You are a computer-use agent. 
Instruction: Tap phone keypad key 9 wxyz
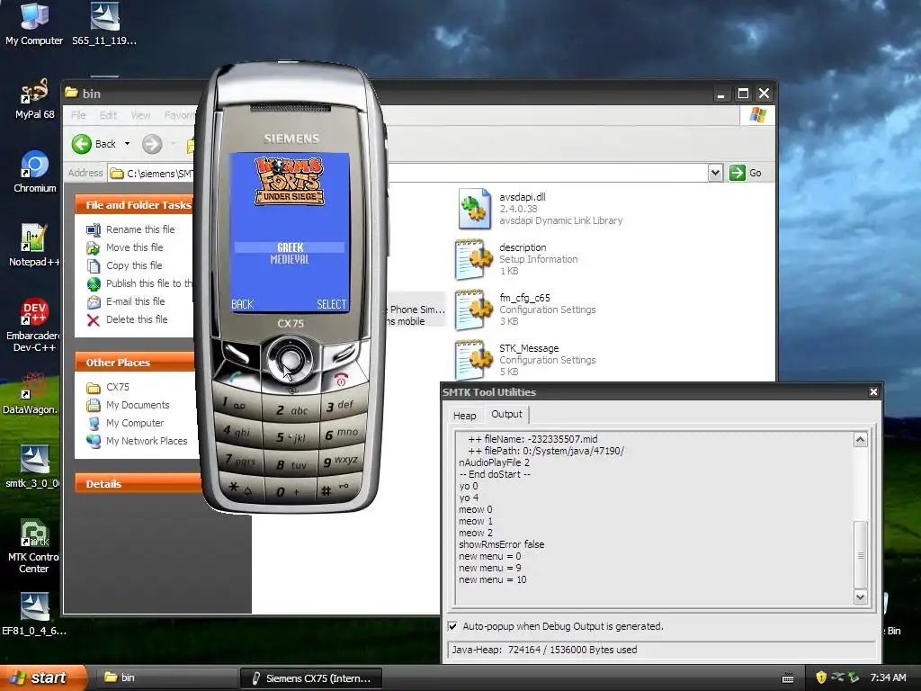point(343,461)
